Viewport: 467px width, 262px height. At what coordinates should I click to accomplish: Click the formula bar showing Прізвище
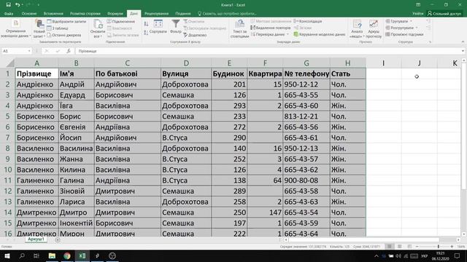[268, 51]
